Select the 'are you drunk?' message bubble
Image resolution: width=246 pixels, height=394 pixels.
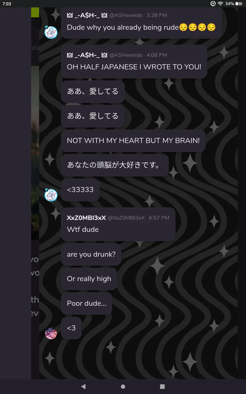(91, 254)
